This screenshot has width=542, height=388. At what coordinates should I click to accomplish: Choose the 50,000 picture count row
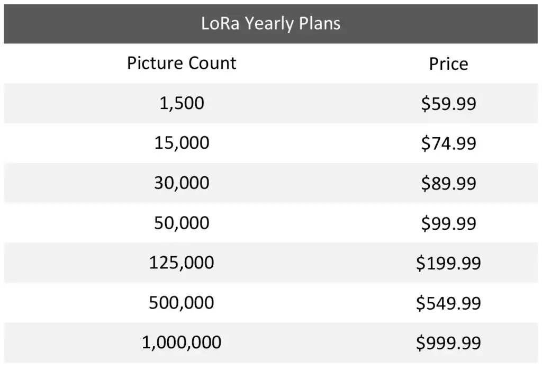[182, 223]
